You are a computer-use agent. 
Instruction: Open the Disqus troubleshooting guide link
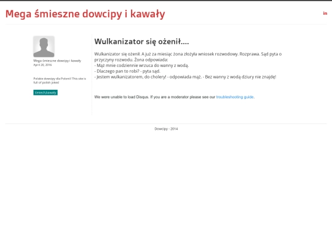tap(235, 97)
